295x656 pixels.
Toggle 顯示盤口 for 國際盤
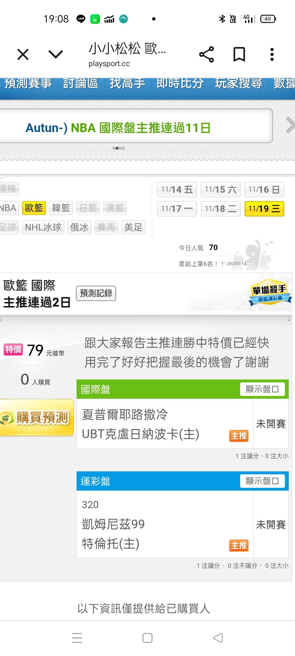262,389
